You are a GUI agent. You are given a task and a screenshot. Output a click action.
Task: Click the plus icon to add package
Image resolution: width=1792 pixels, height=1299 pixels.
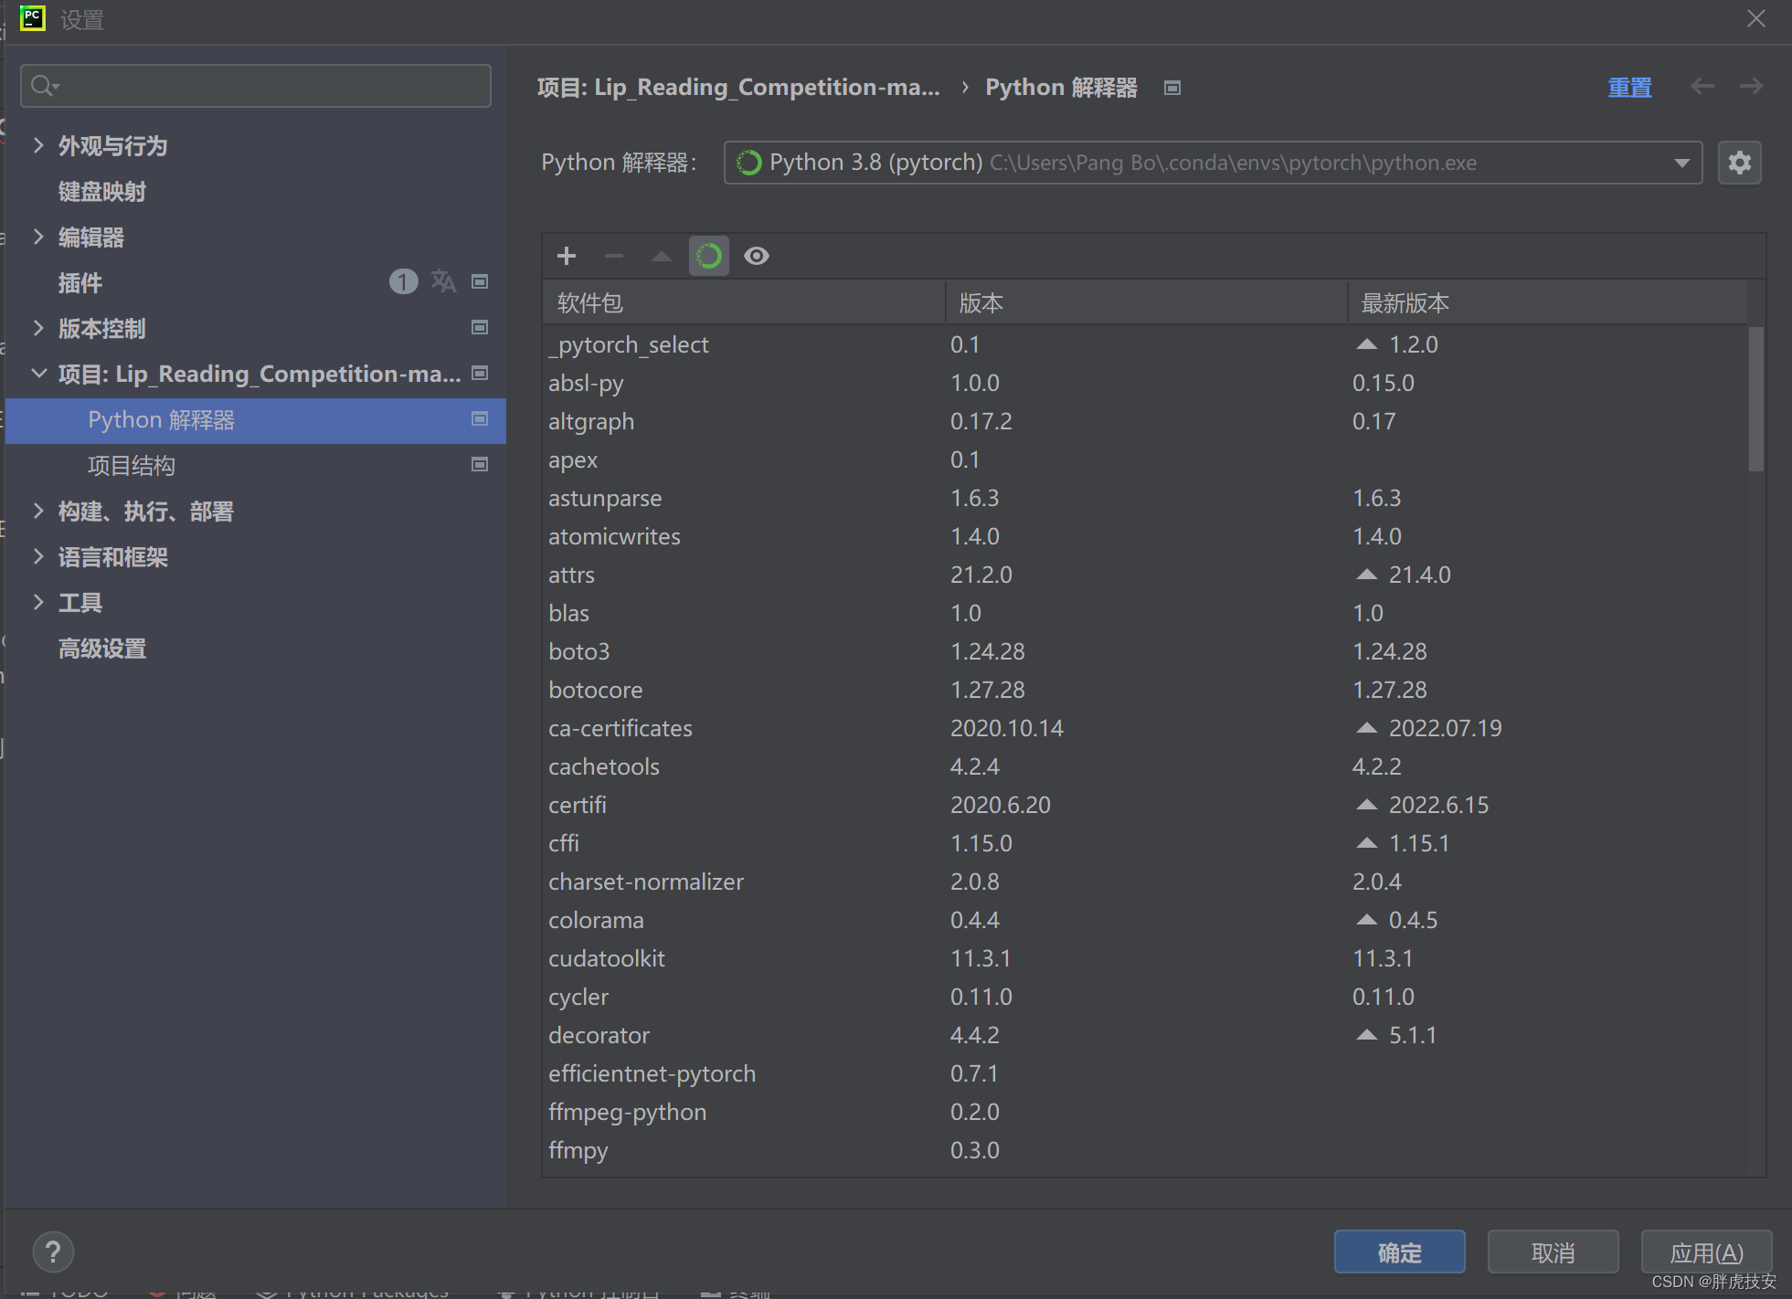[567, 256]
